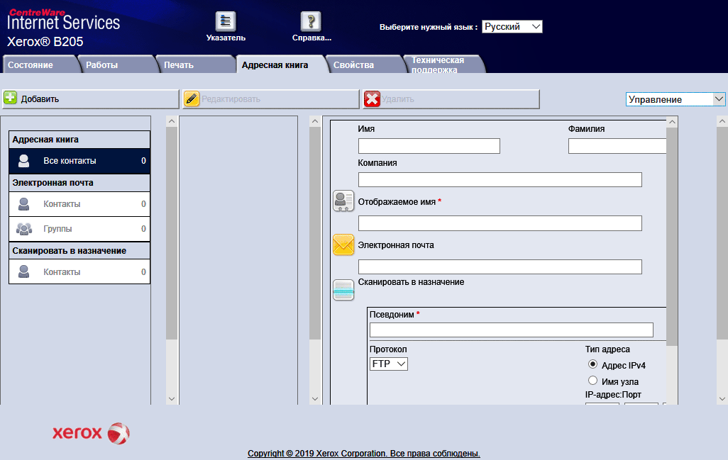728x460 pixels.
Task: Select Все контакты in address book
Action: tap(79, 161)
